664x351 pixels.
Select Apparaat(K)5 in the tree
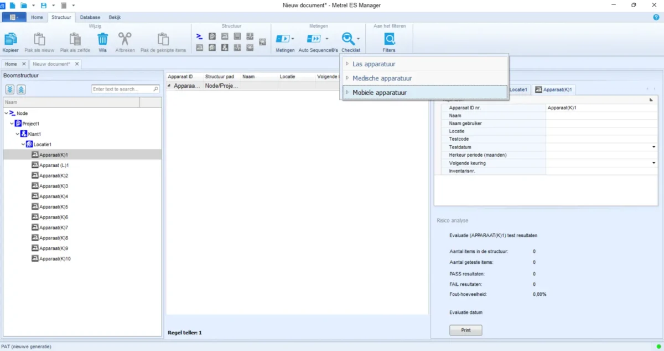(x=54, y=207)
